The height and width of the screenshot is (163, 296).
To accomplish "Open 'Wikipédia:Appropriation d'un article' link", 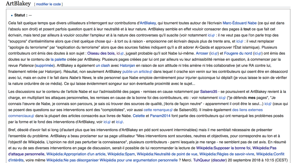I will (x=76, y=154).
